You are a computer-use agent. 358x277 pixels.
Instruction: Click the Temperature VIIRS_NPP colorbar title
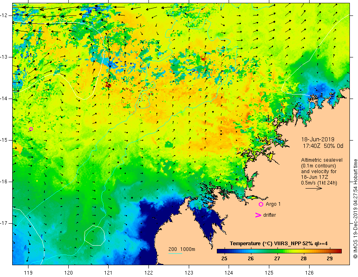pos(279,244)
